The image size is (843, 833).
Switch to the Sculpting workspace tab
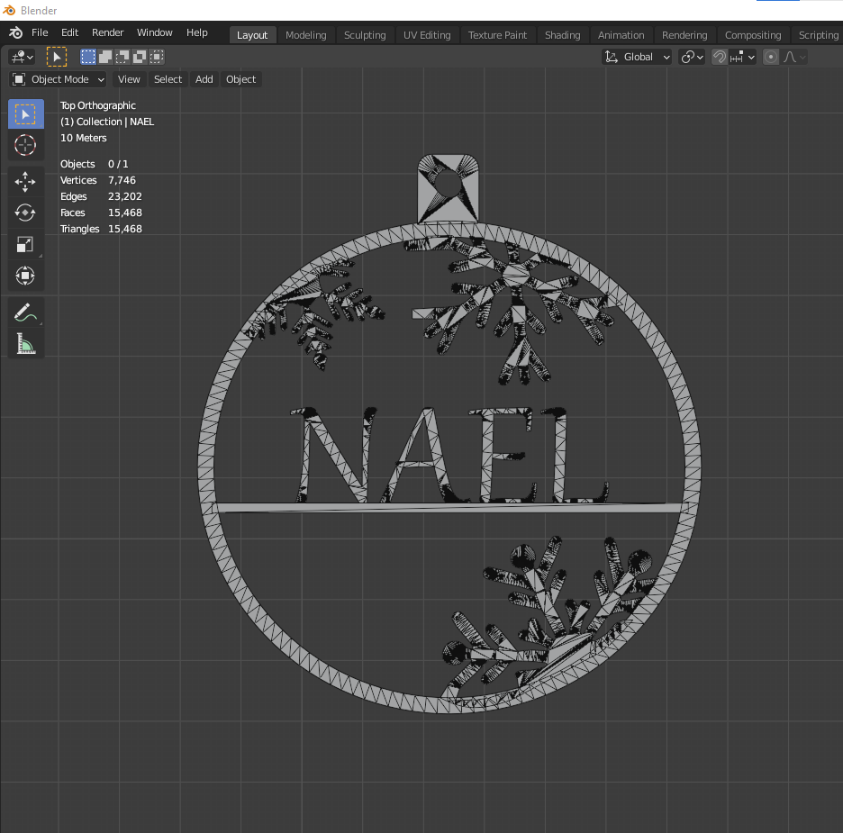(365, 35)
